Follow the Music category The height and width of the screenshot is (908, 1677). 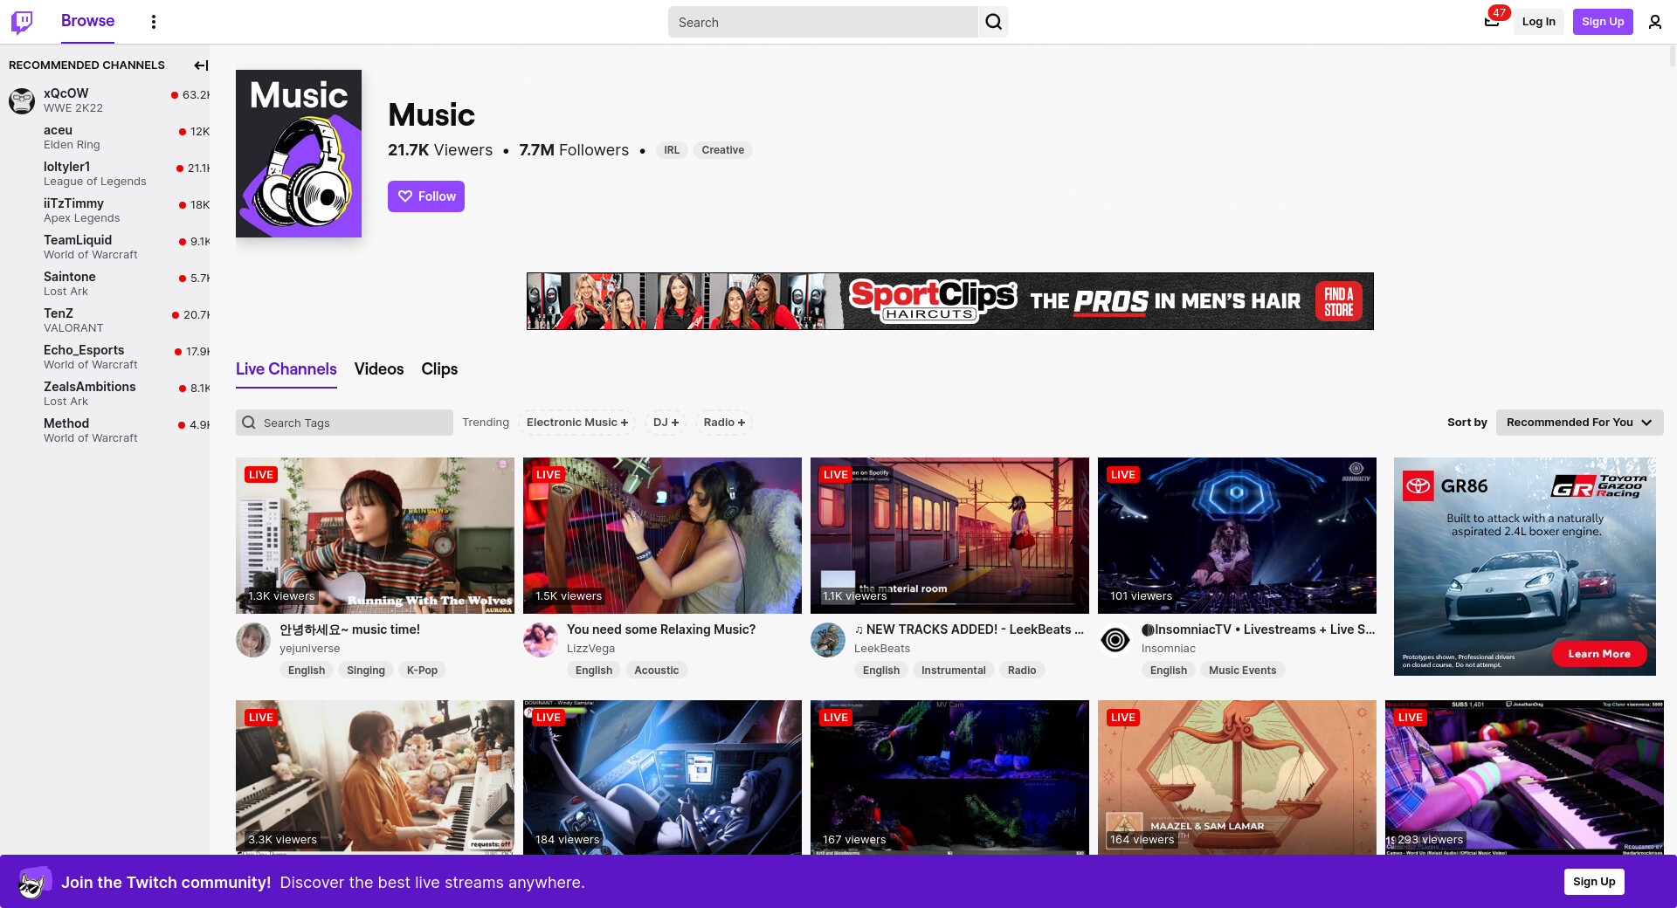pyautogui.click(x=426, y=196)
